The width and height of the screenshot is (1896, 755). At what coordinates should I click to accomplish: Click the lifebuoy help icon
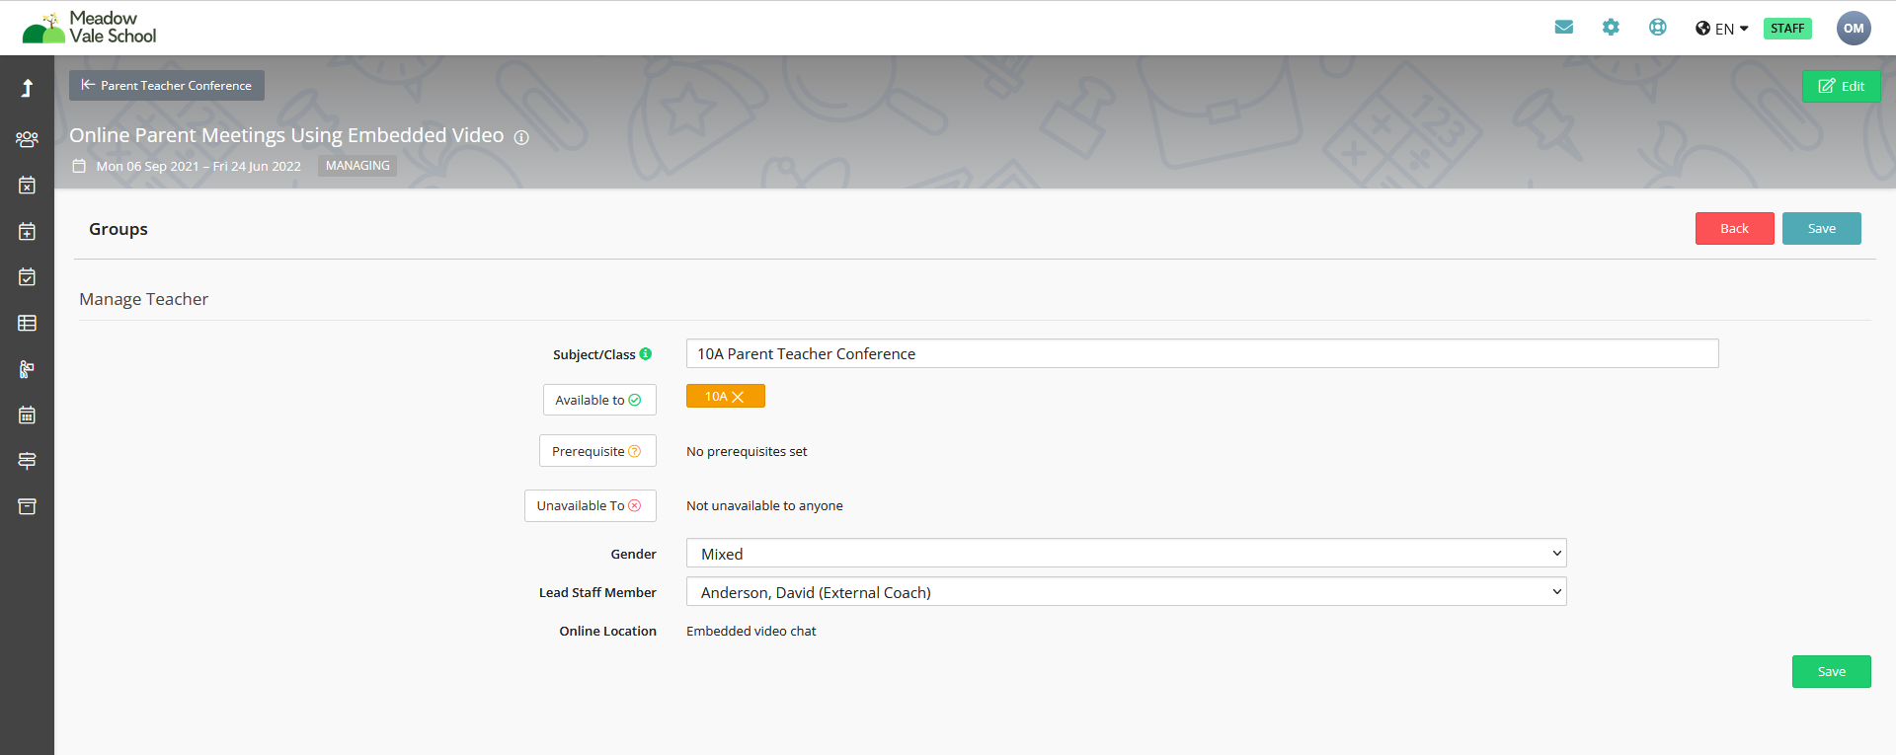click(x=1657, y=28)
